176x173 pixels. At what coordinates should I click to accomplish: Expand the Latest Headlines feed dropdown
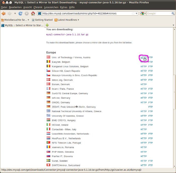(x=78, y=20)
